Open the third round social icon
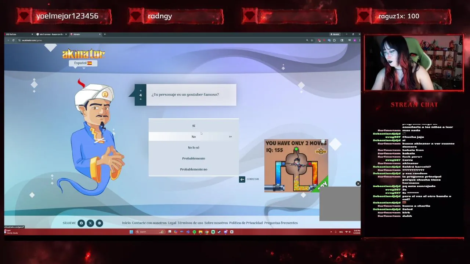 pyautogui.click(x=99, y=223)
